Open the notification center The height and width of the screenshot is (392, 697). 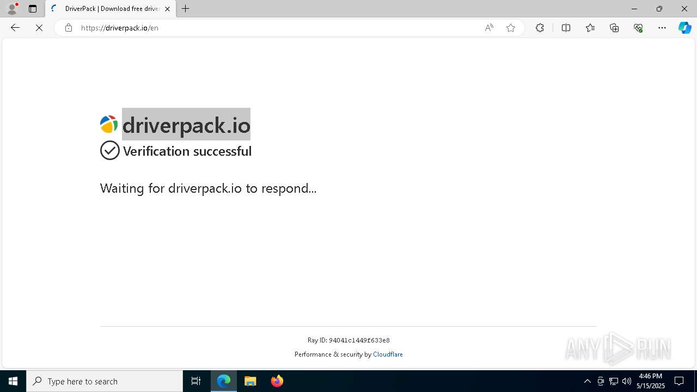[679, 381]
